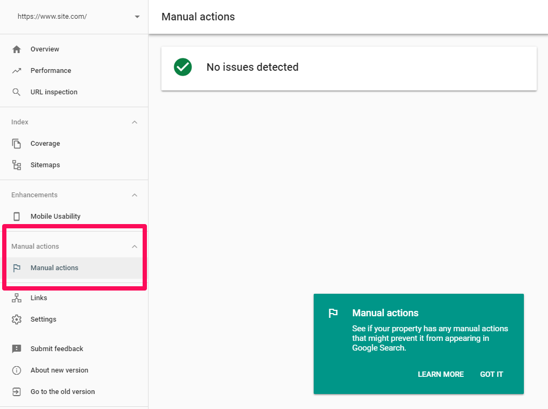Viewport: 548px width, 409px height.
Task: Open the property selector dropdown arrow
Action: click(137, 17)
